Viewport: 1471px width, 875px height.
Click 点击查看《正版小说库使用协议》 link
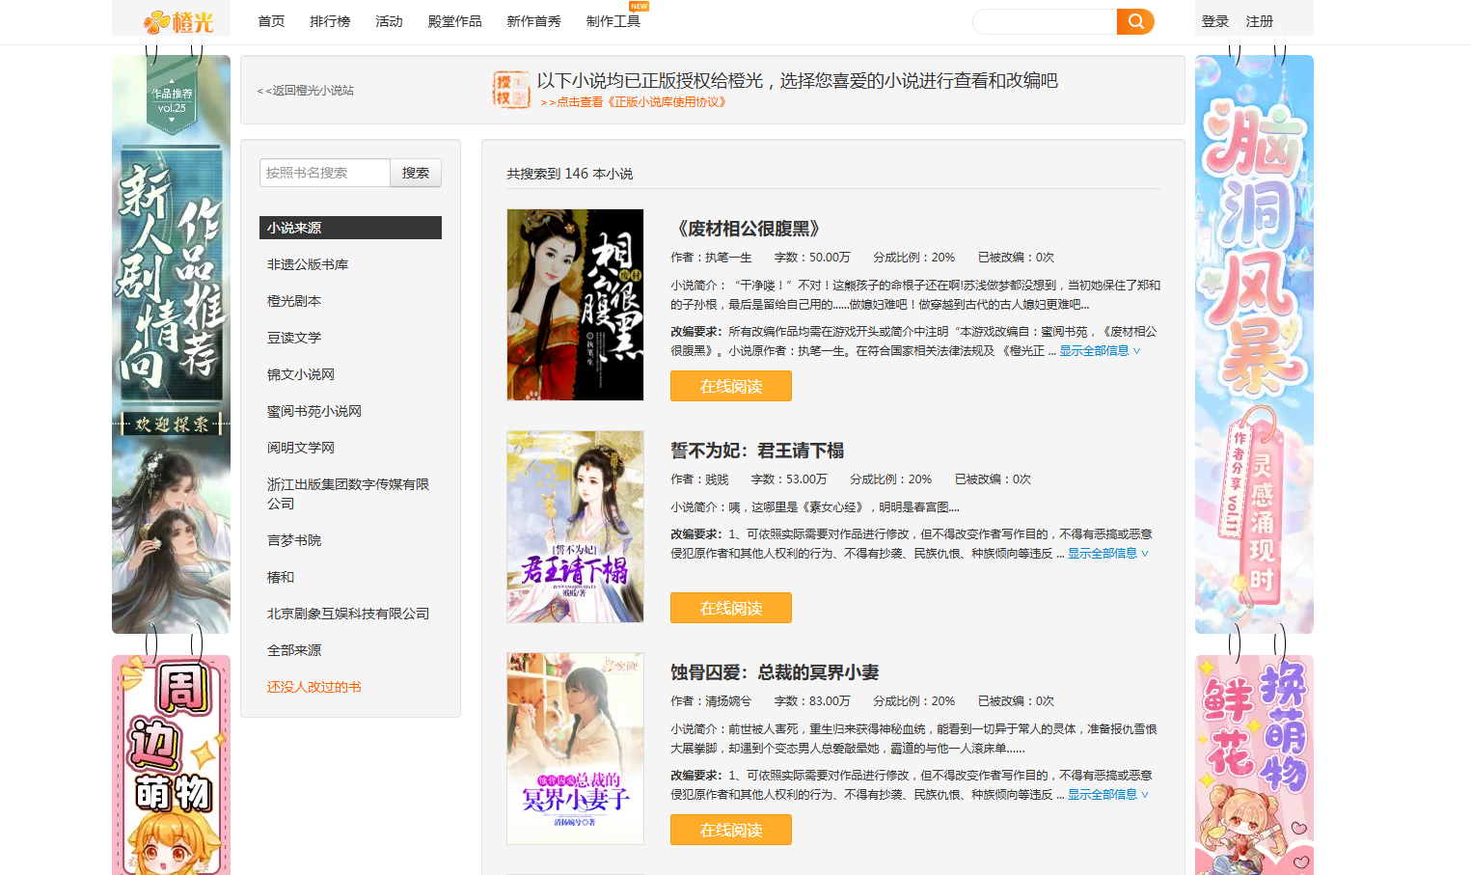633,102
